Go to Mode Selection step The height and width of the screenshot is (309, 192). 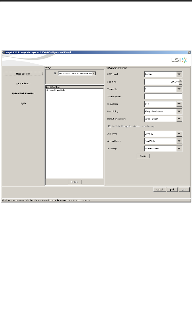tap(23, 74)
